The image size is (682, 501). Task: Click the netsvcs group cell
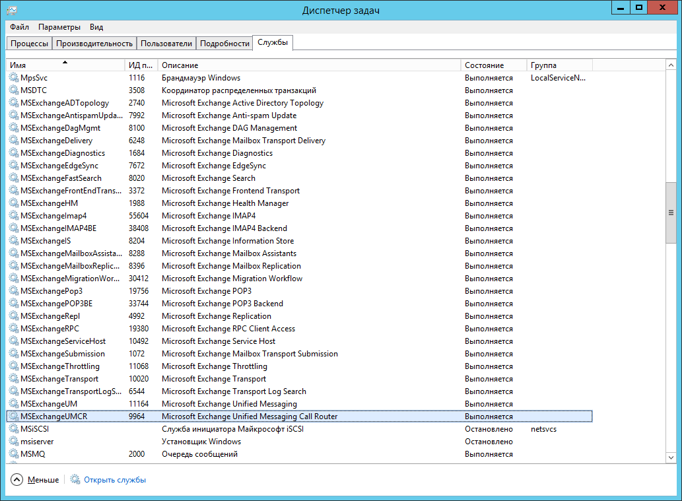tap(544, 429)
